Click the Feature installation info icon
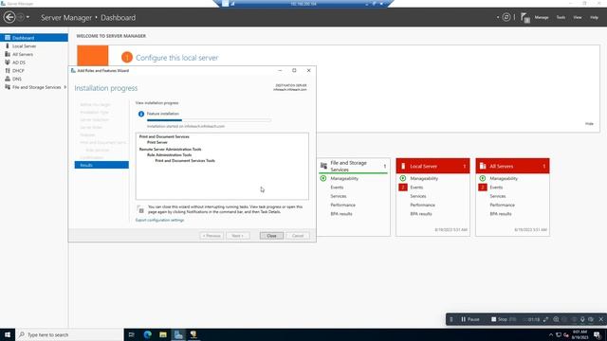Screen dimensions: 607x341 tap(141, 114)
